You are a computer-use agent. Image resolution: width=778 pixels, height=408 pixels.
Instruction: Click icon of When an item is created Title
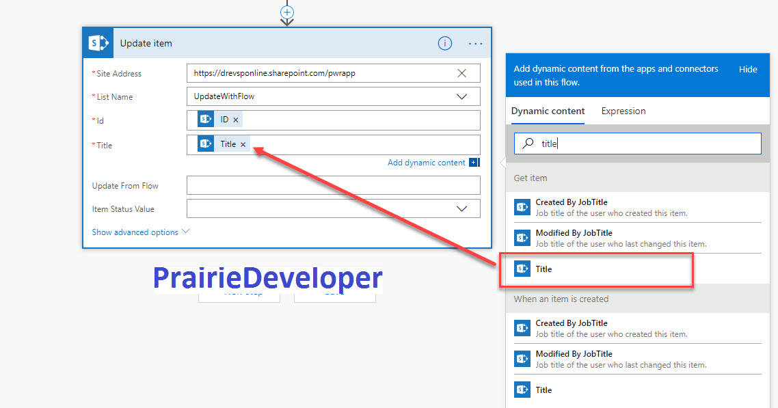tap(522, 390)
